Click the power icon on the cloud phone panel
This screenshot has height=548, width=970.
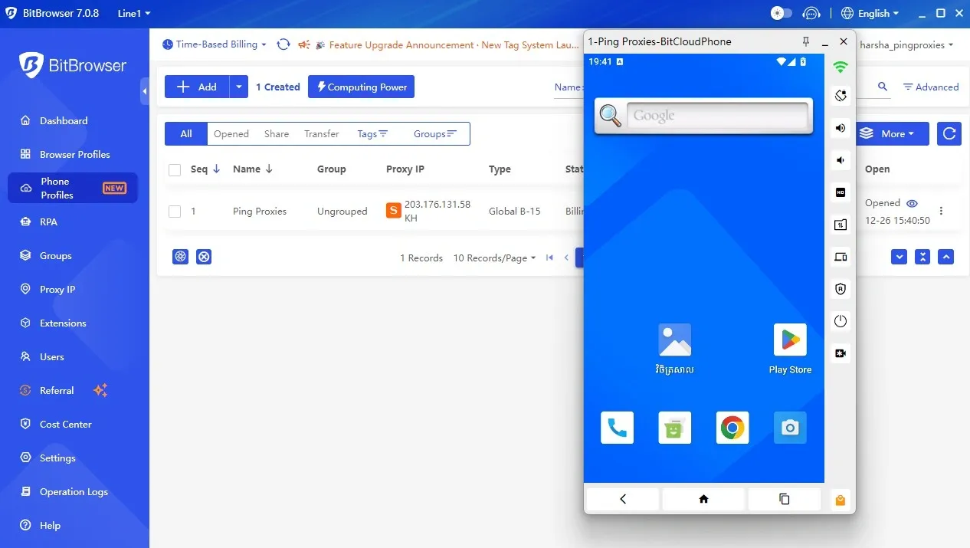coord(840,321)
